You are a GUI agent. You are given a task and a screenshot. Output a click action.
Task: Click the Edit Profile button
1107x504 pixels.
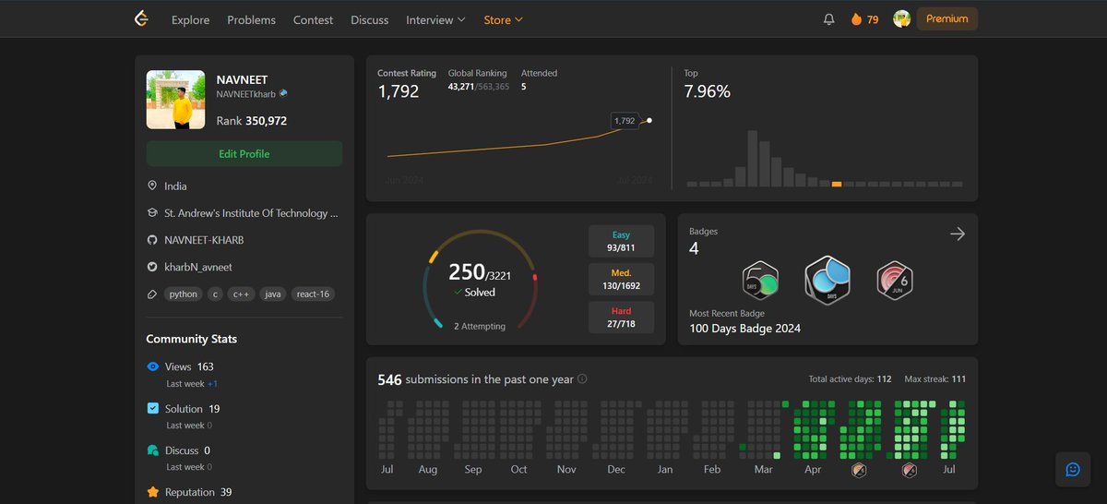click(244, 154)
